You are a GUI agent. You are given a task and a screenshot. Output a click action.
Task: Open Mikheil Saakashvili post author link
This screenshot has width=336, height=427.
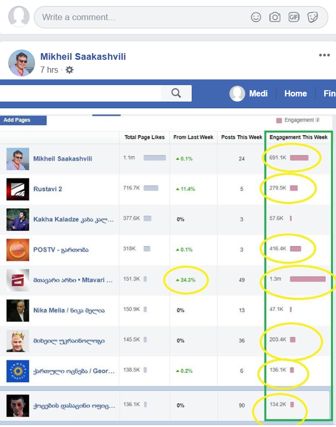coord(83,57)
